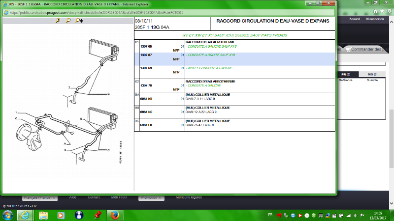This screenshot has height=221, width=394.
Task: Open File Explorer from the taskbar
Action: pos(43,216)
